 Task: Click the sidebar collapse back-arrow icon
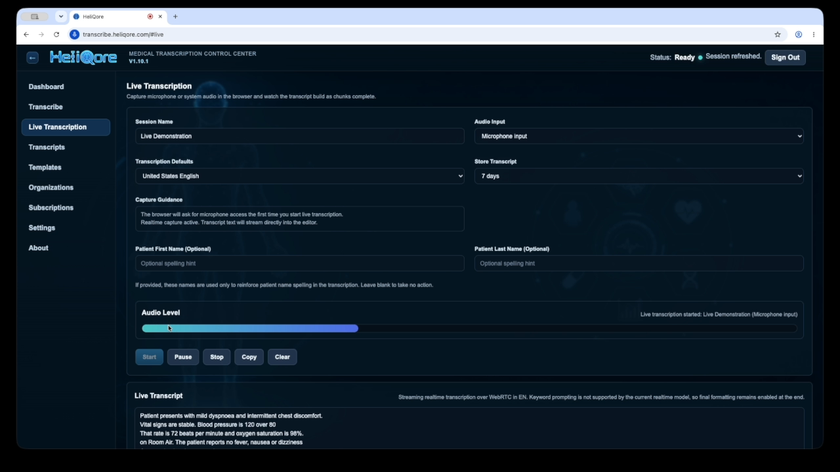click(32, 58)
